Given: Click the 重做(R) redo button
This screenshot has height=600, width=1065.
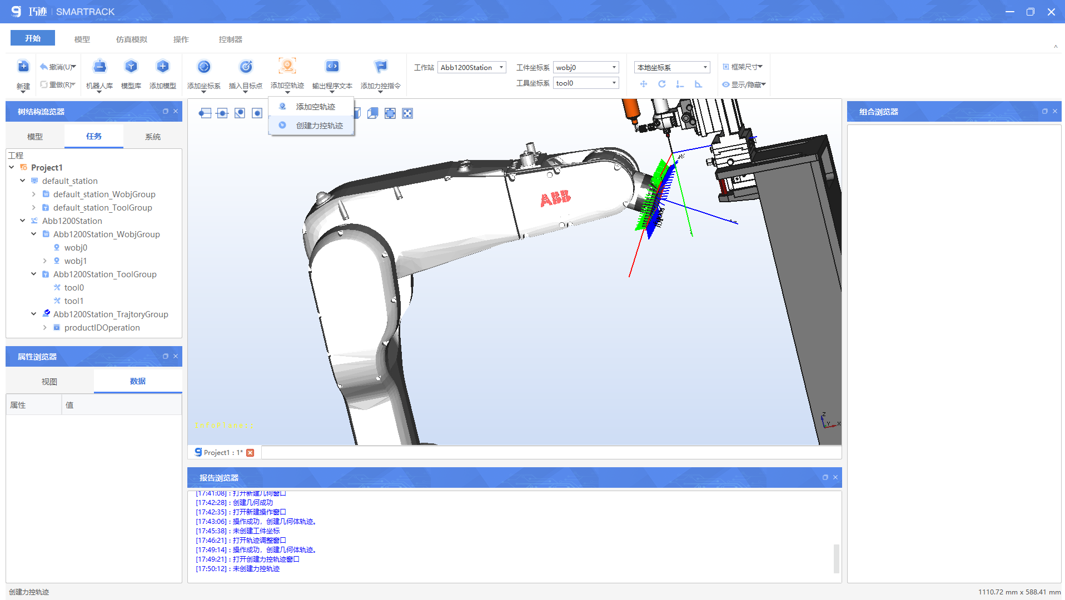Looking at the screenshot, I should point(57,84).
